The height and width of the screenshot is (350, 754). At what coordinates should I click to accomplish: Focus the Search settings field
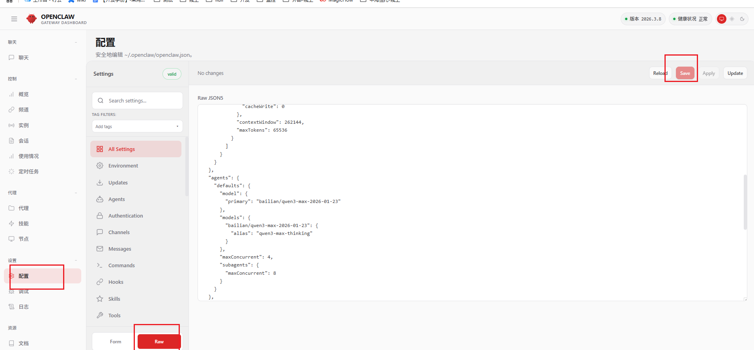[x=137, y=101]
